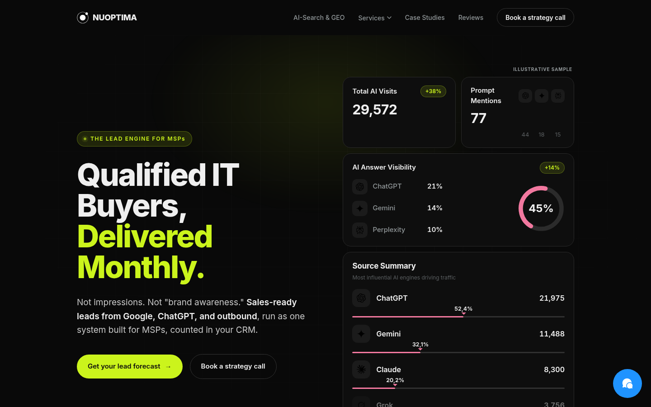Click ChatGPT icon in AI Answer Visibility
Image resolution: width=651 pixels, height=407 pixels.
click(360, 186)
